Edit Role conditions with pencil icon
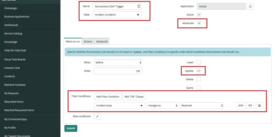Screen dimensions: 275x137 (x=97, y=116)
